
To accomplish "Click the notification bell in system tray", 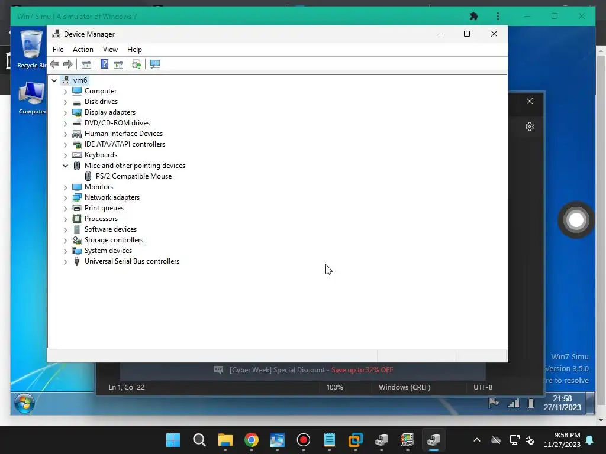I will click(589, 440).
